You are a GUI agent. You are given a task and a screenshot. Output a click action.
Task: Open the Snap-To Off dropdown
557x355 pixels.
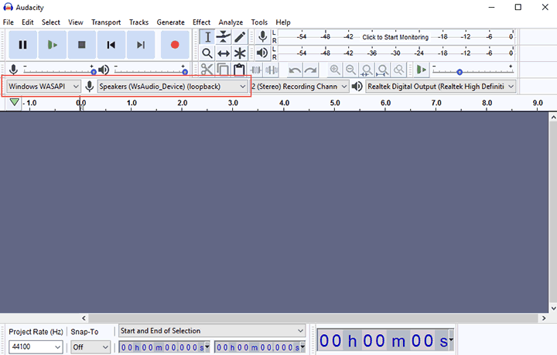[x=90, y=347]
